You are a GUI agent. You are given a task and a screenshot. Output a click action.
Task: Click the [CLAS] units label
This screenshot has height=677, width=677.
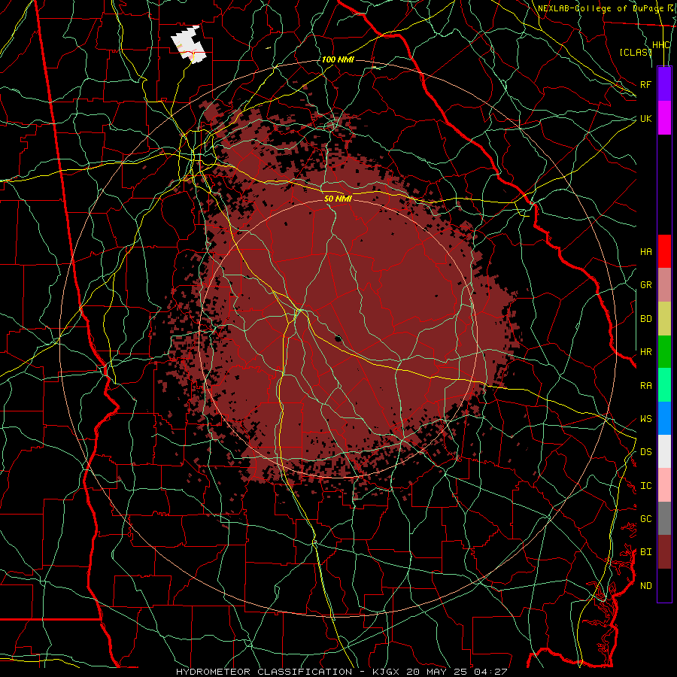point(636,52)
